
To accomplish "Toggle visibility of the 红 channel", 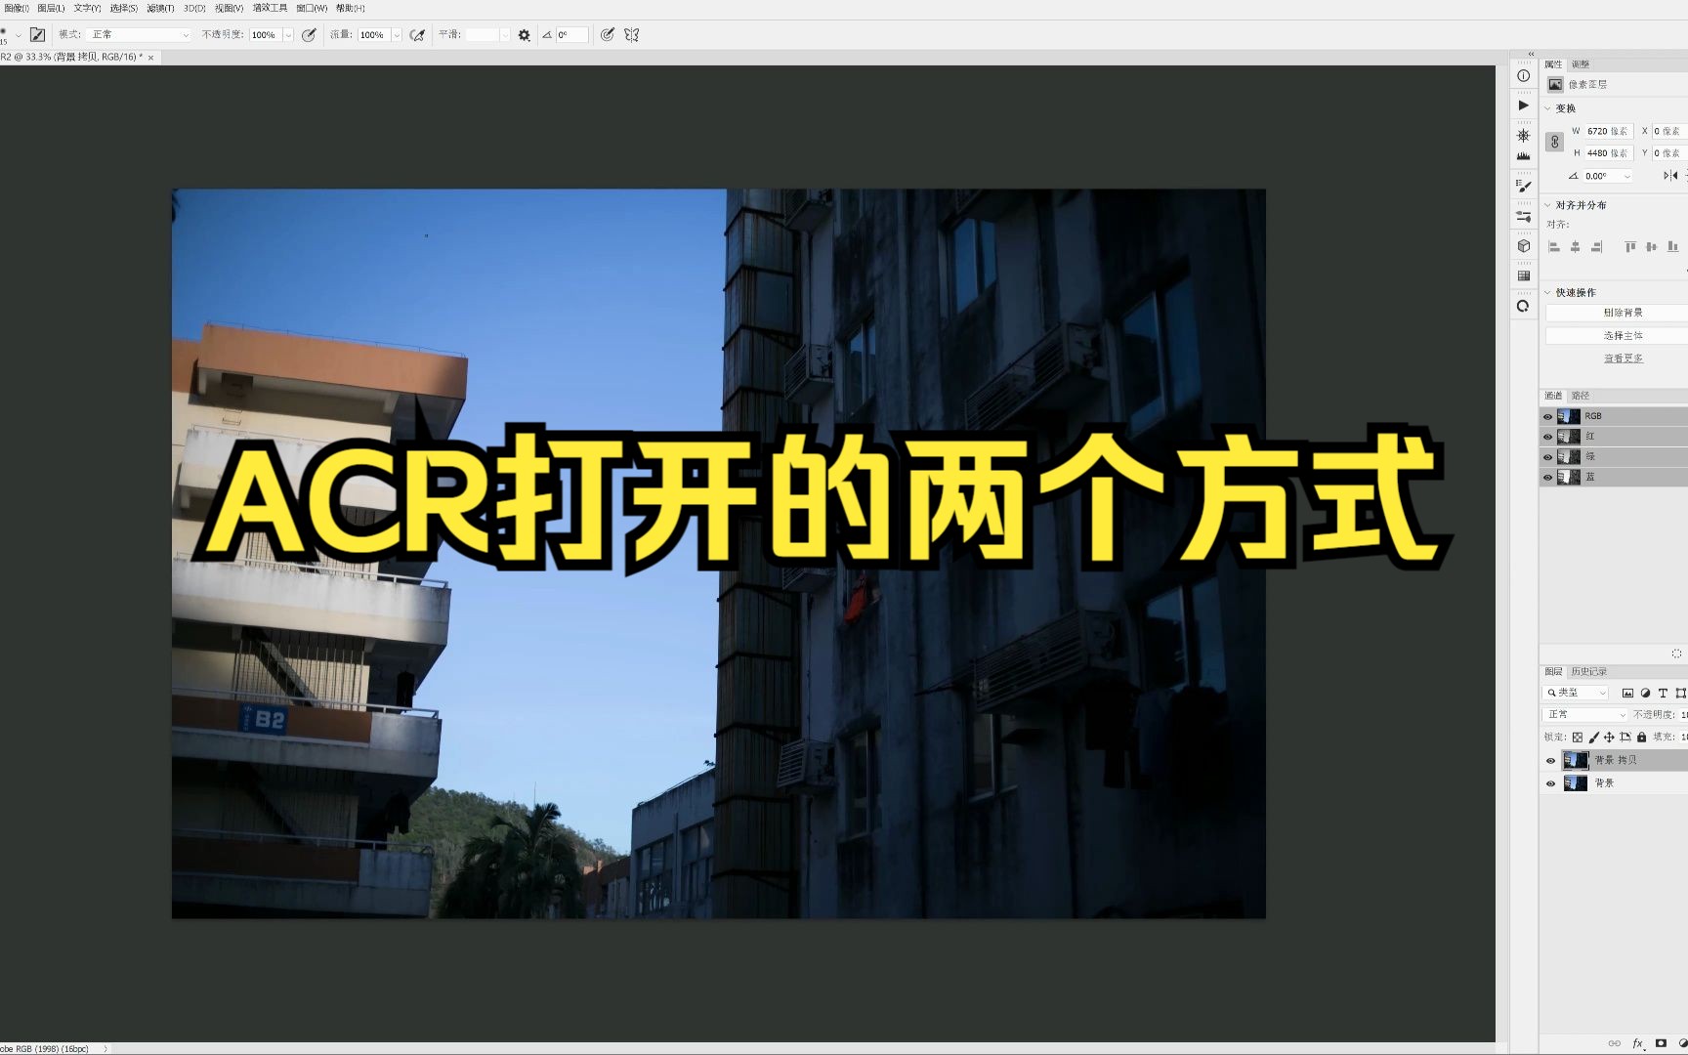I will 1547,436.
